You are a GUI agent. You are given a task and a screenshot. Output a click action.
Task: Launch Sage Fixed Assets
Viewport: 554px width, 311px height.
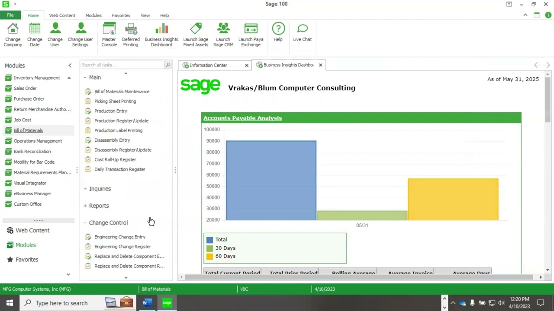196,35
